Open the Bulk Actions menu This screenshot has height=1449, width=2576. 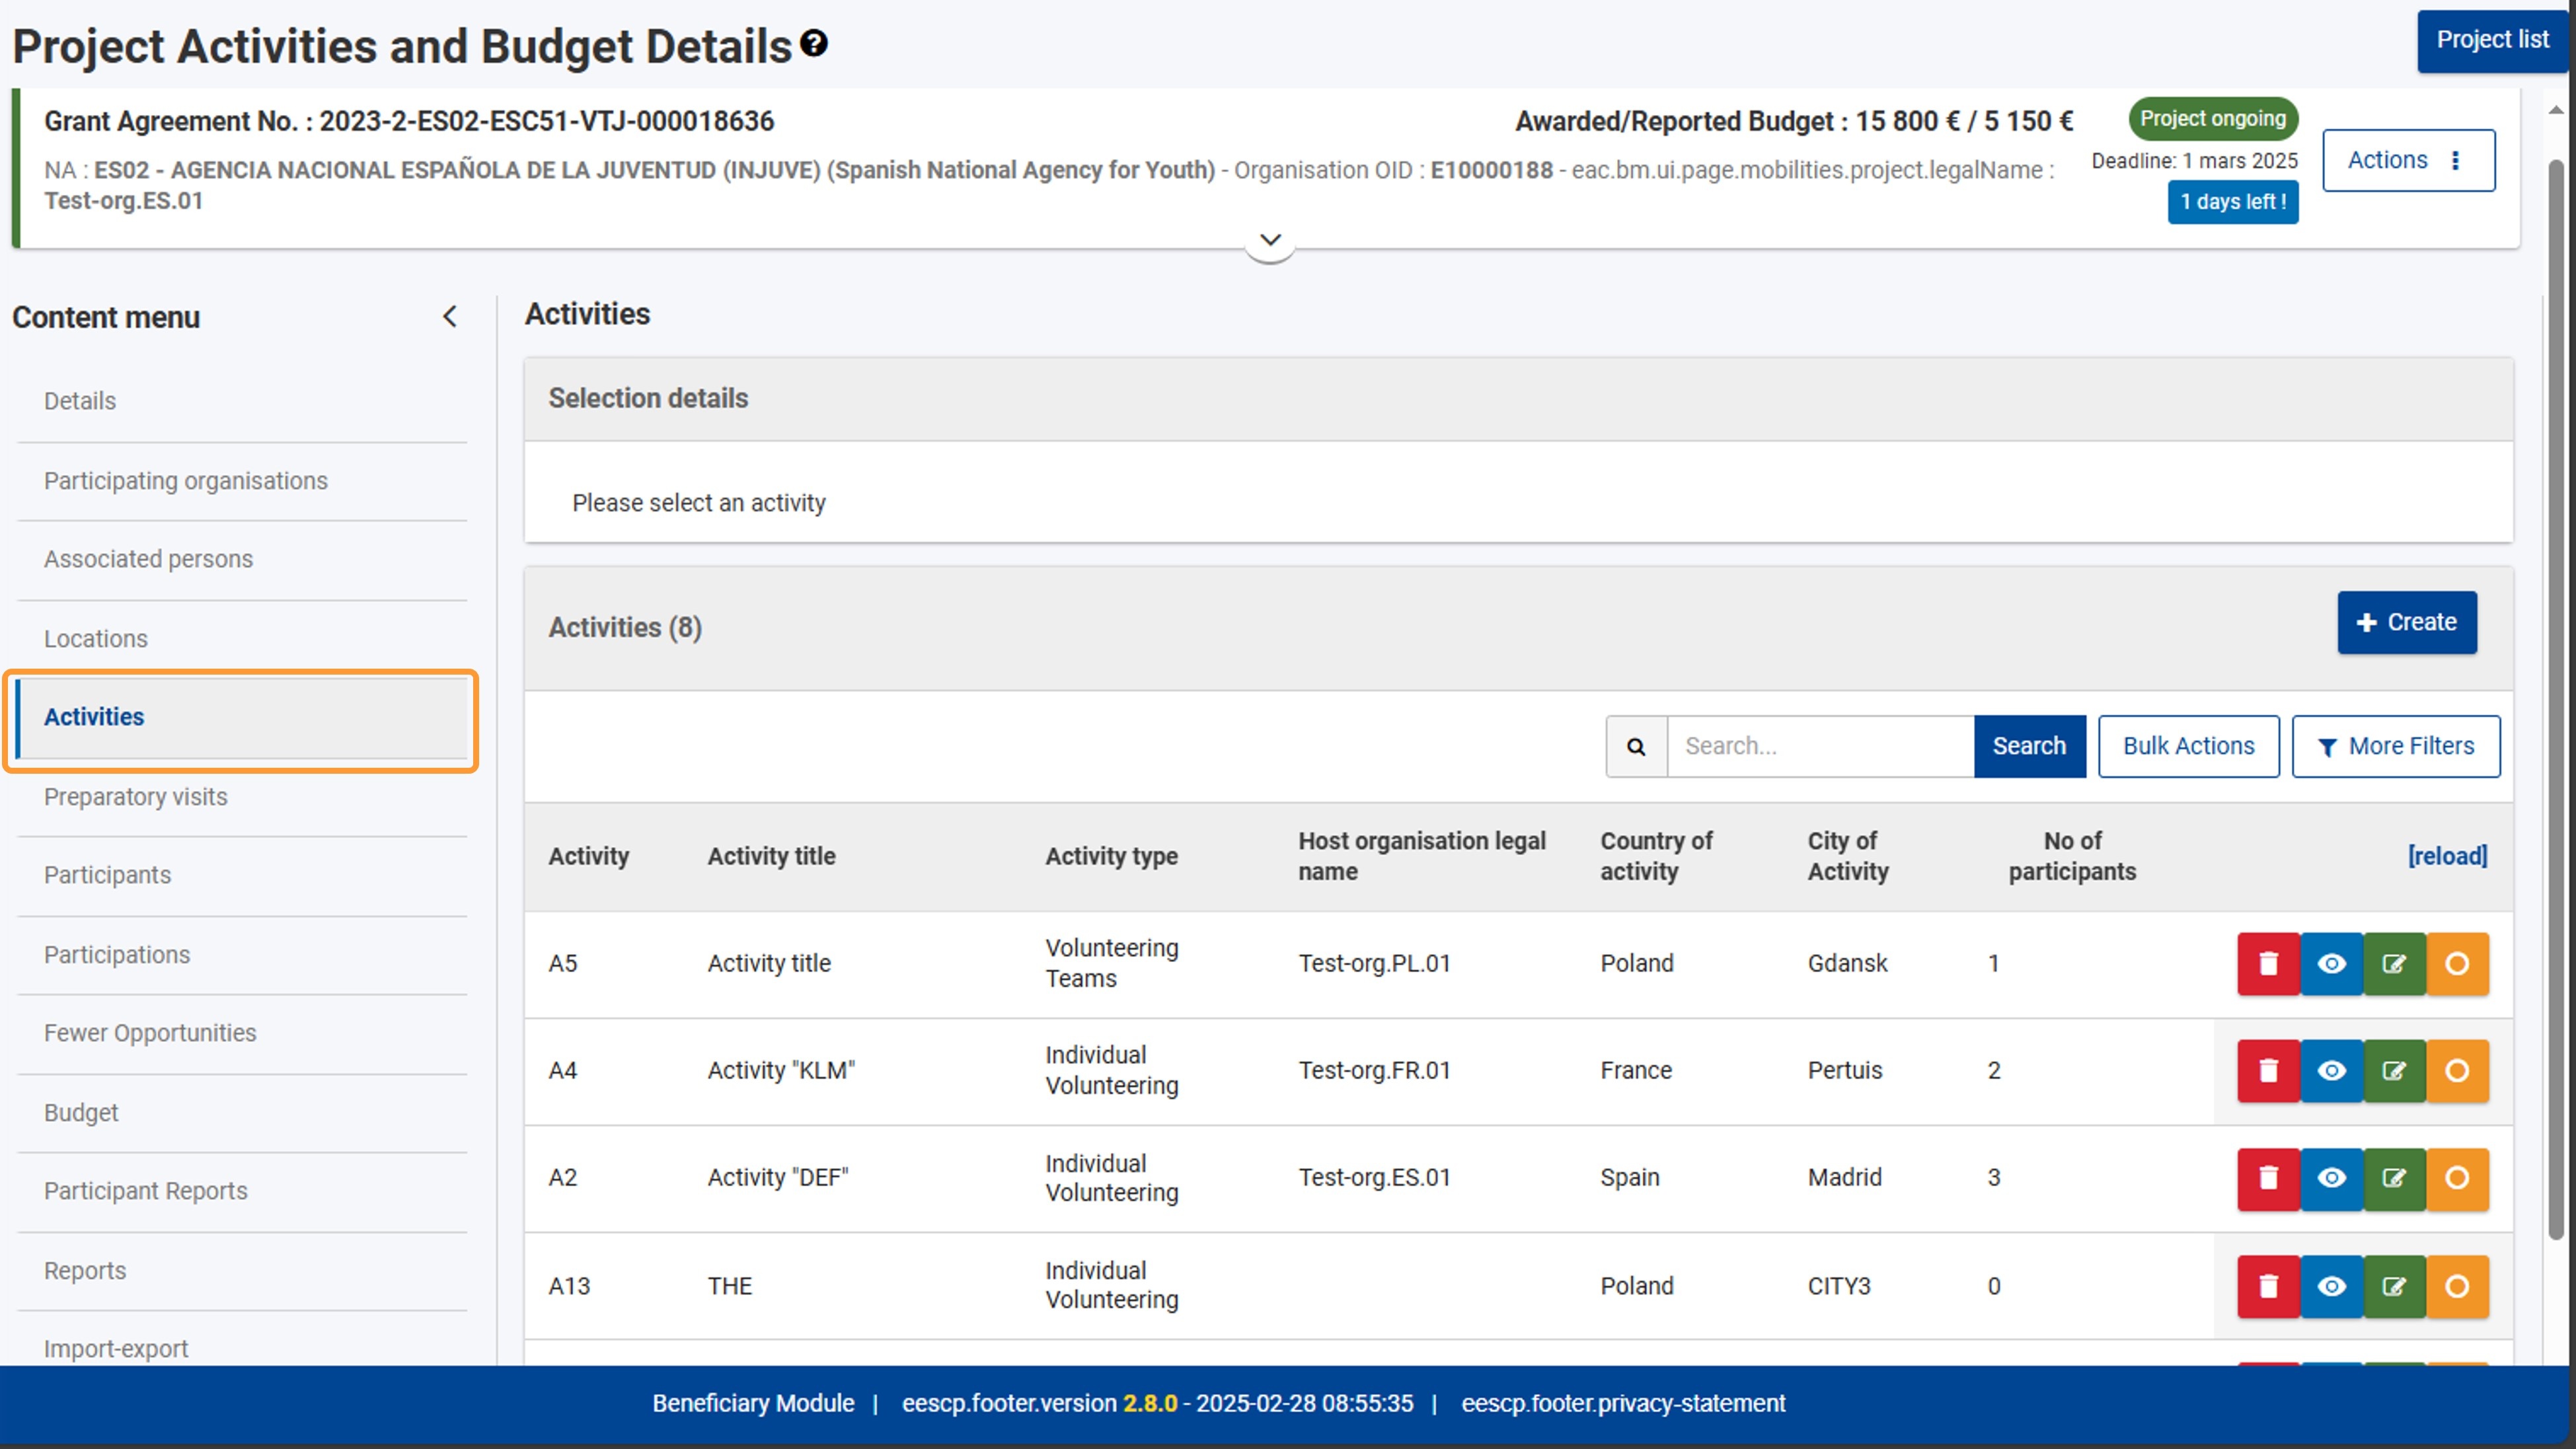(x=2188, y=746)
